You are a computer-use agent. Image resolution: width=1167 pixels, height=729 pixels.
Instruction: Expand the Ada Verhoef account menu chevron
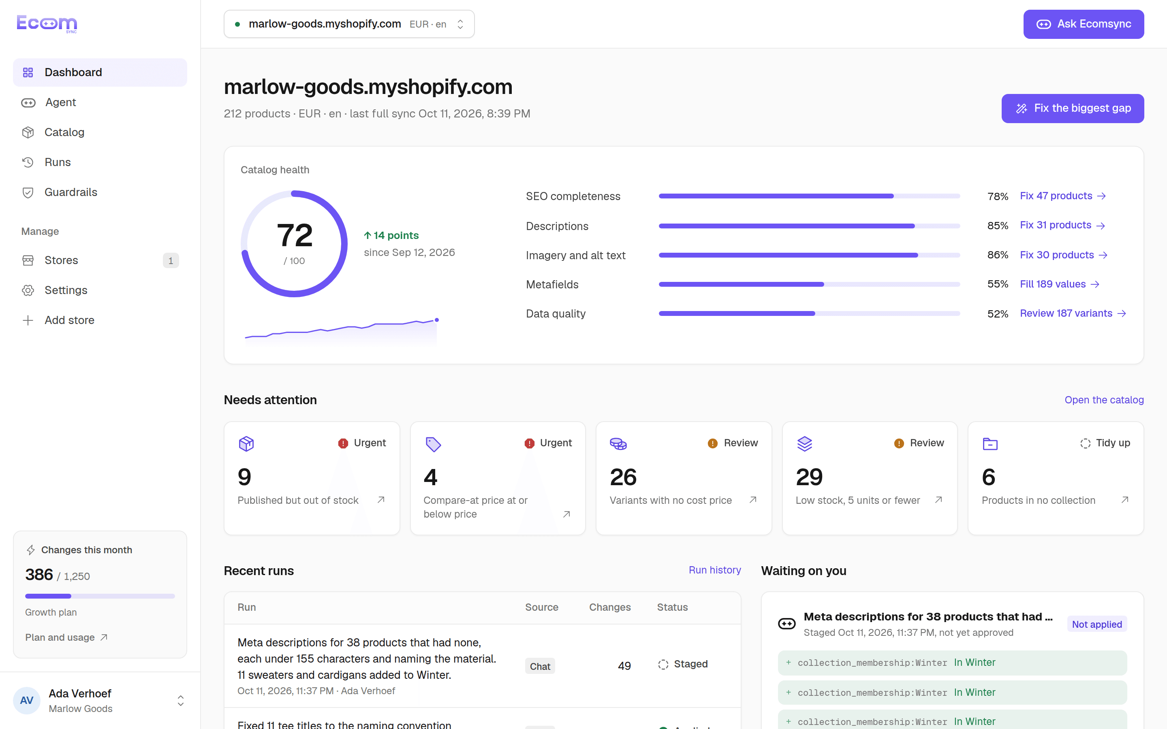coord(181,701)
